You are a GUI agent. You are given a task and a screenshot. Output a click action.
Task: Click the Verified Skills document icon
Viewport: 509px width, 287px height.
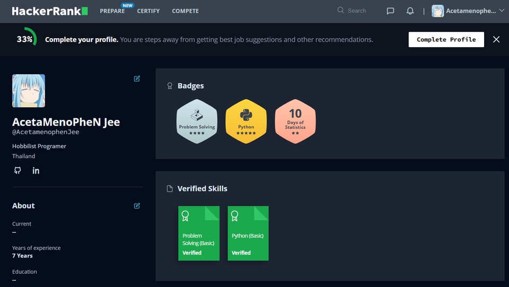(170, 189)
